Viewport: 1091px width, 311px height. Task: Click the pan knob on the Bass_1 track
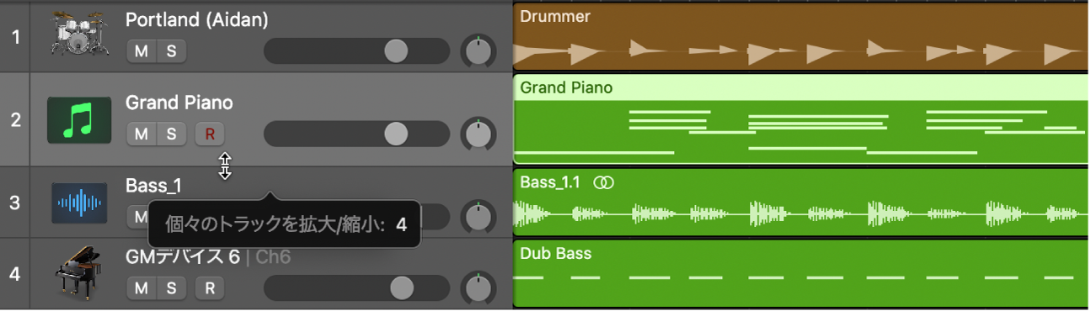(x=479, y=216)
